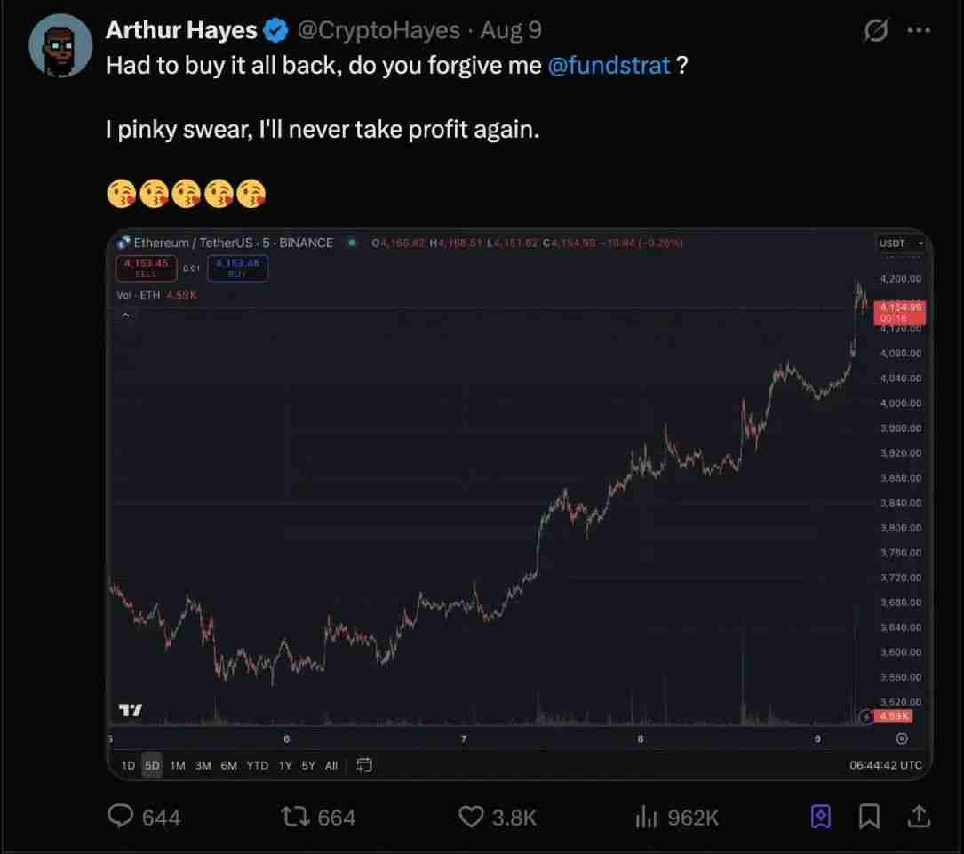
Task: Toggle the purple bookmark-folder icon
Action: 821,816
